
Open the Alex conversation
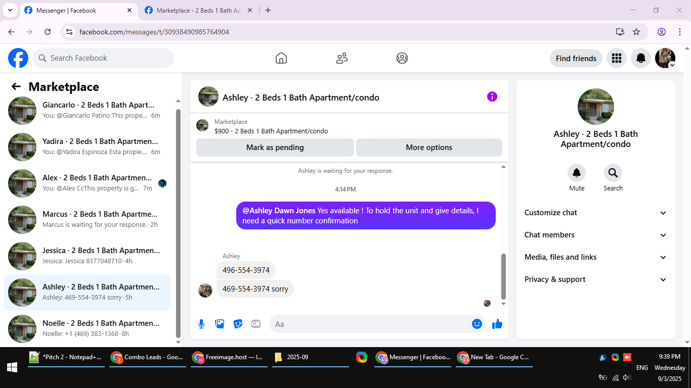[88, 183]
